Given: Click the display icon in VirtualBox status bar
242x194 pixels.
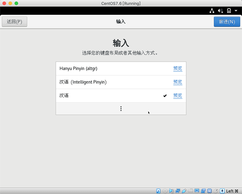Looking at the screenshot, I should coord(197,191).
